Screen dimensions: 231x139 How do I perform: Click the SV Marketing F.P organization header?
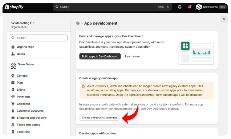[x=39, y=25]
